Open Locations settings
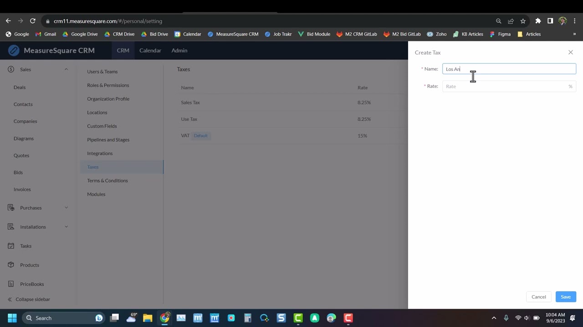Image resolution: width=583 pixels, height=327 pixels. [x=97, y=112]
